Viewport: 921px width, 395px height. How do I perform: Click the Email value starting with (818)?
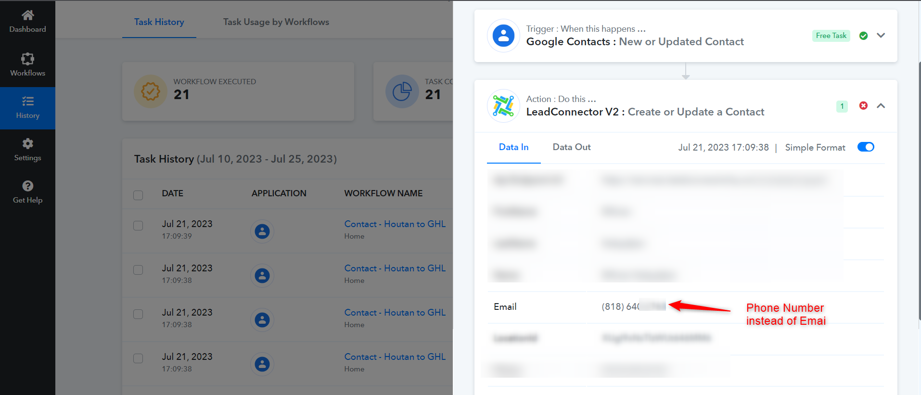pyautogui.click(x=634, y=307)
